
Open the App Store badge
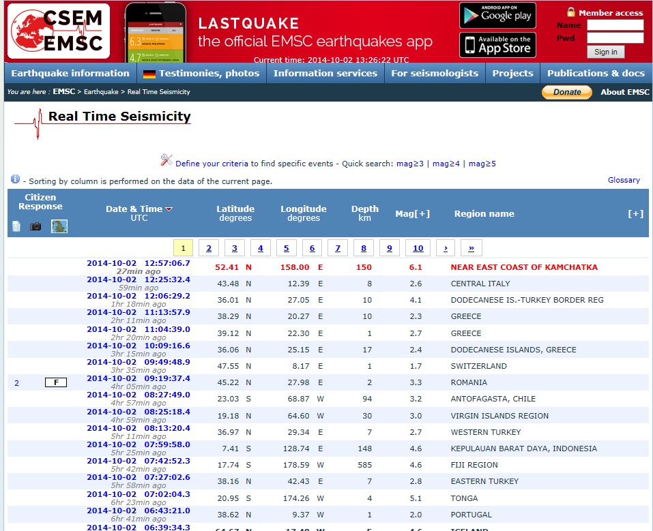(497, 45)
